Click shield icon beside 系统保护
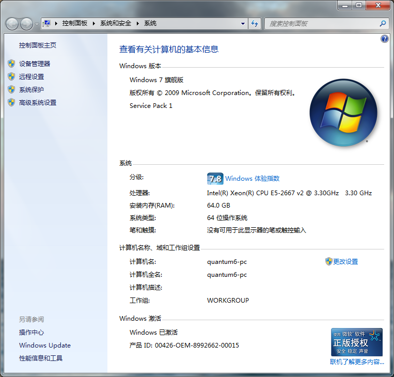Image resolution: width=394 pixels, height=377 pixels. click(11, 89)
